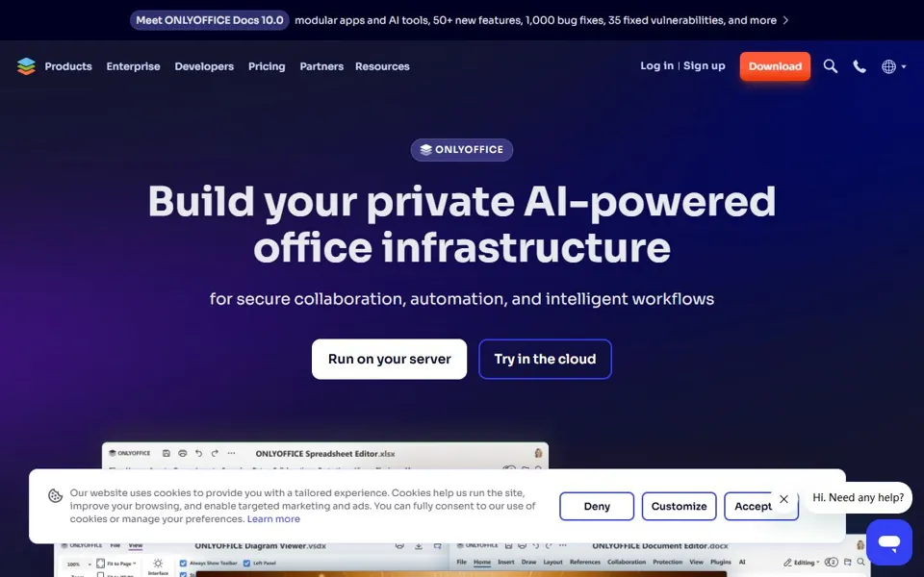Image resolution: width=924 pixels, height=577 pixels.
Task: Open site search with the magnifier icon
Action: (831, 66)
